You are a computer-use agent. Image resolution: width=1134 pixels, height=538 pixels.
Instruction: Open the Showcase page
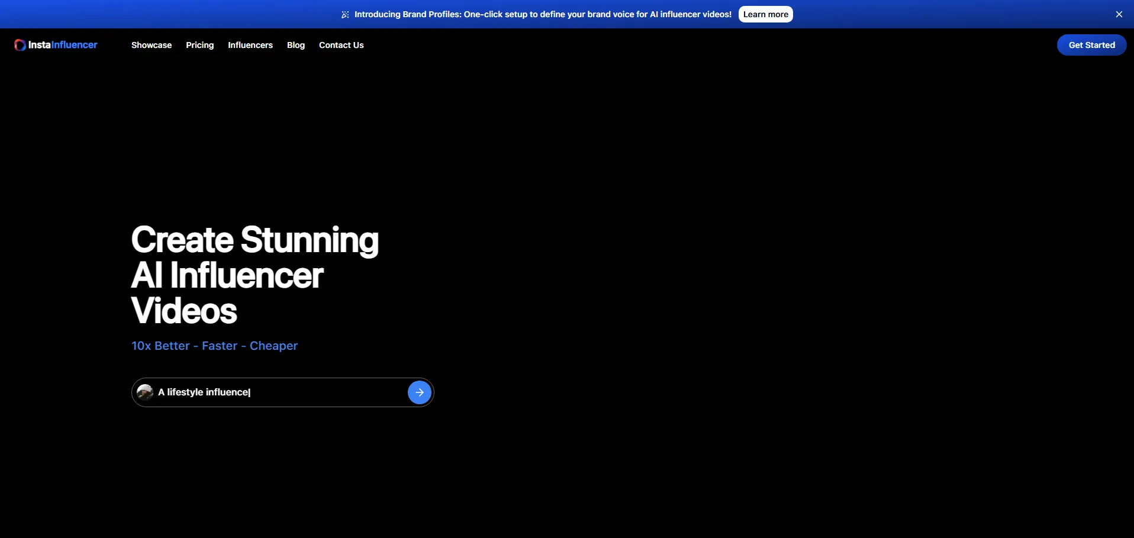(152, 45)
